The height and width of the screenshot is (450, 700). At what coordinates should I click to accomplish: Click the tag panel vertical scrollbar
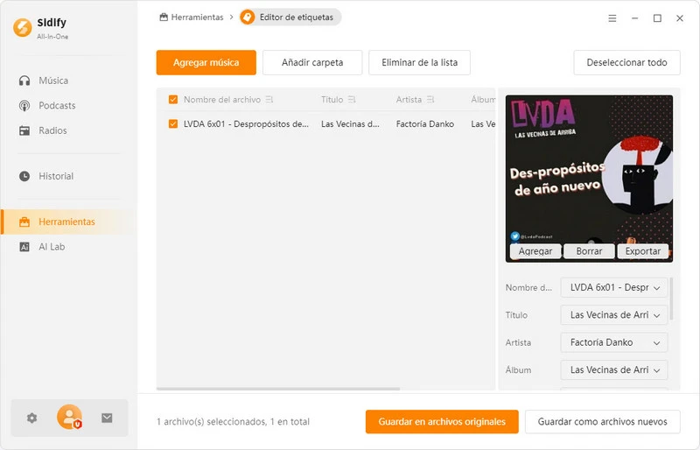671,299
